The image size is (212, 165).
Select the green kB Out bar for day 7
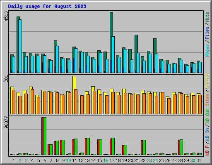51,150
